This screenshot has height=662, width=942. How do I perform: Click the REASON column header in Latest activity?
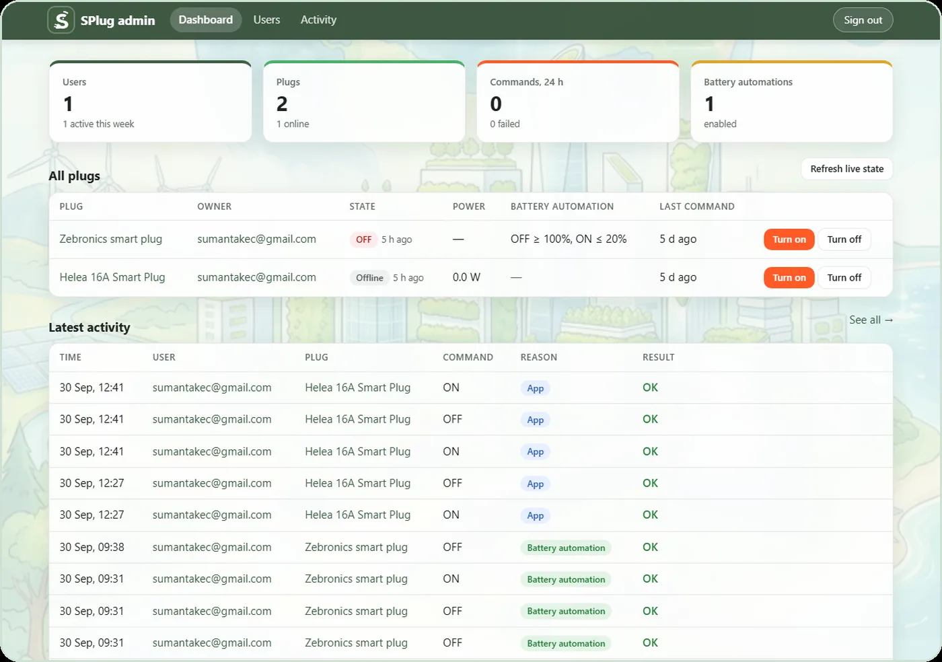pyautogui.click(x=538, y=357)
